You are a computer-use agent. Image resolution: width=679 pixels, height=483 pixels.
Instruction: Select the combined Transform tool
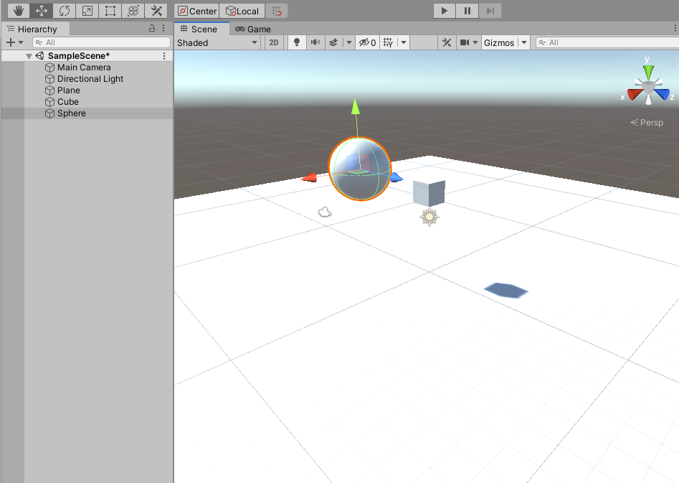[133, 10]
